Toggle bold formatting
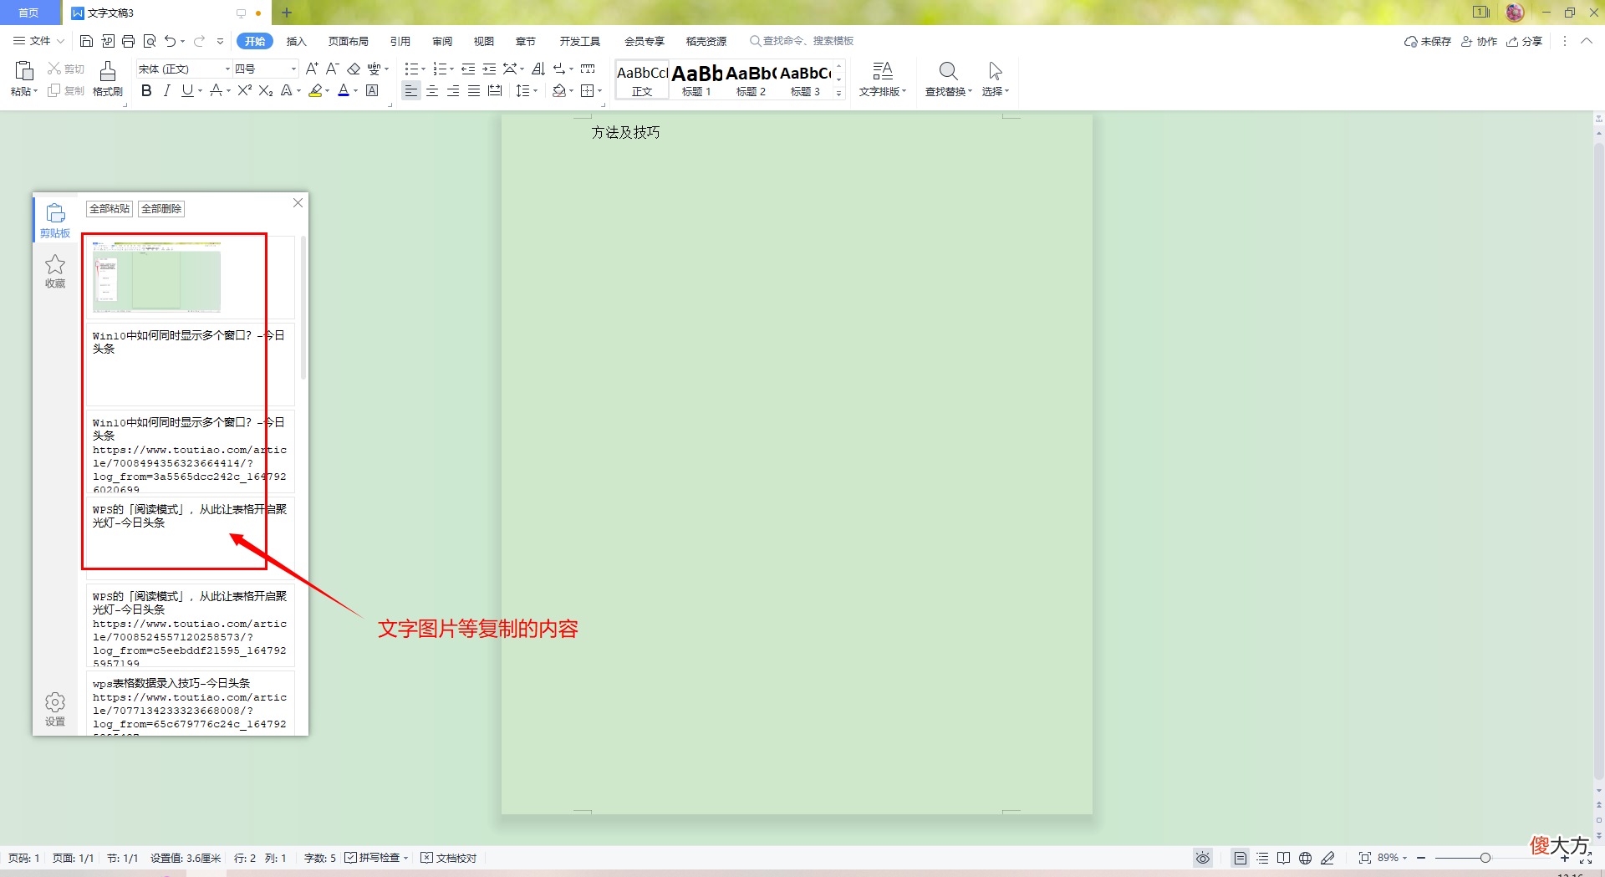1605x877 pixels. click(146, 90)
